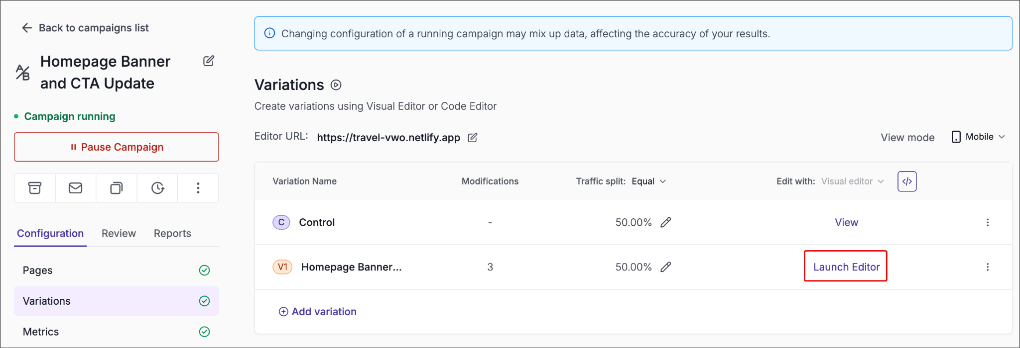Play the Variations help video icon

(336, 85)
